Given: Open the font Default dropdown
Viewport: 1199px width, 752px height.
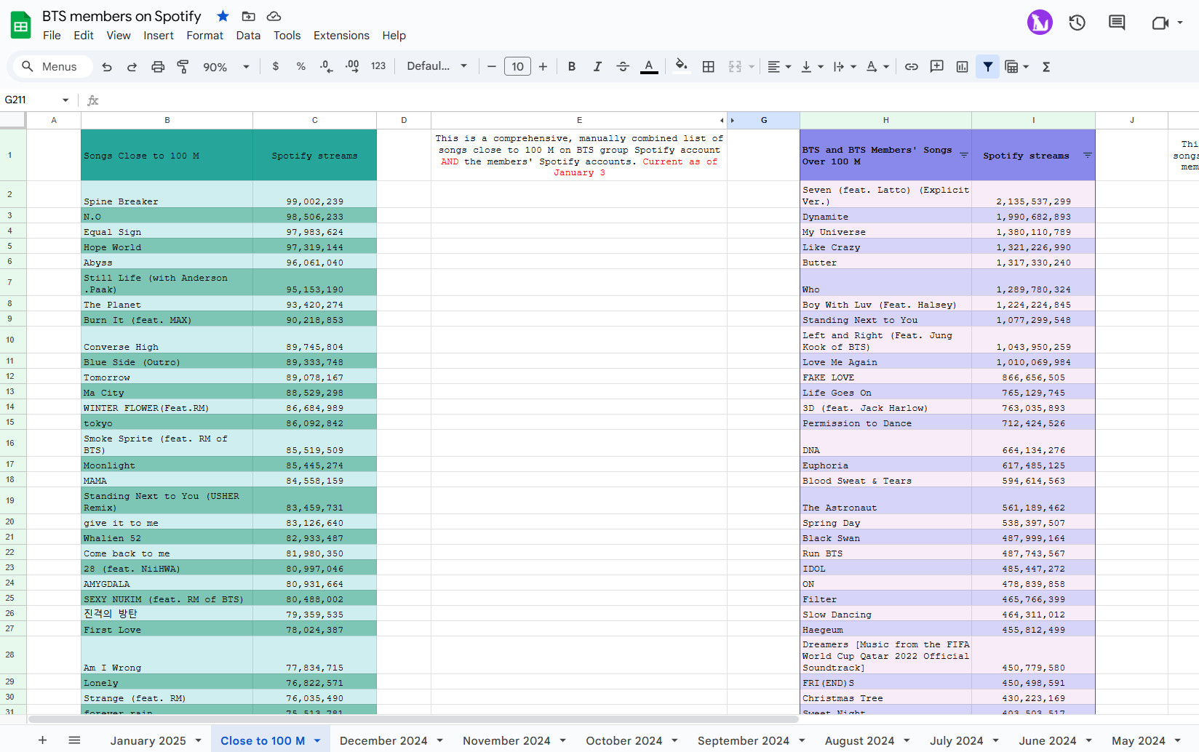Looking at the screenshot, I should 437,66.
